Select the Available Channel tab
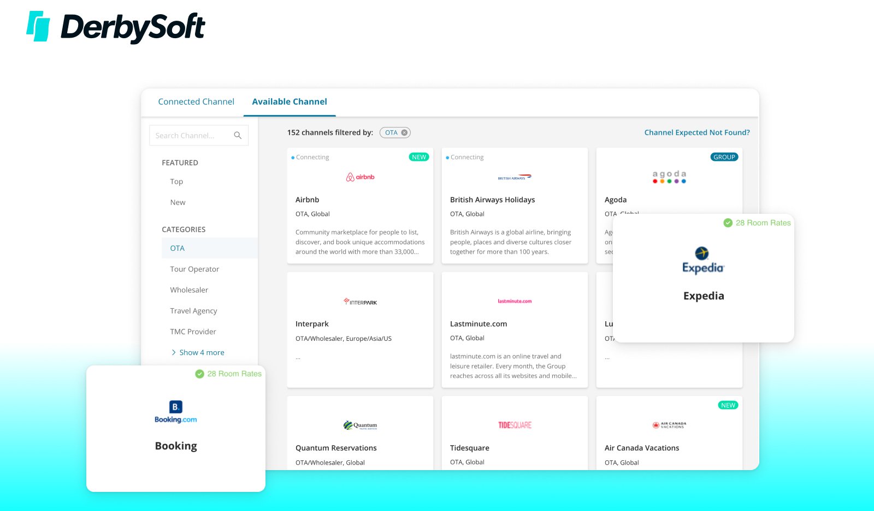 290,101
